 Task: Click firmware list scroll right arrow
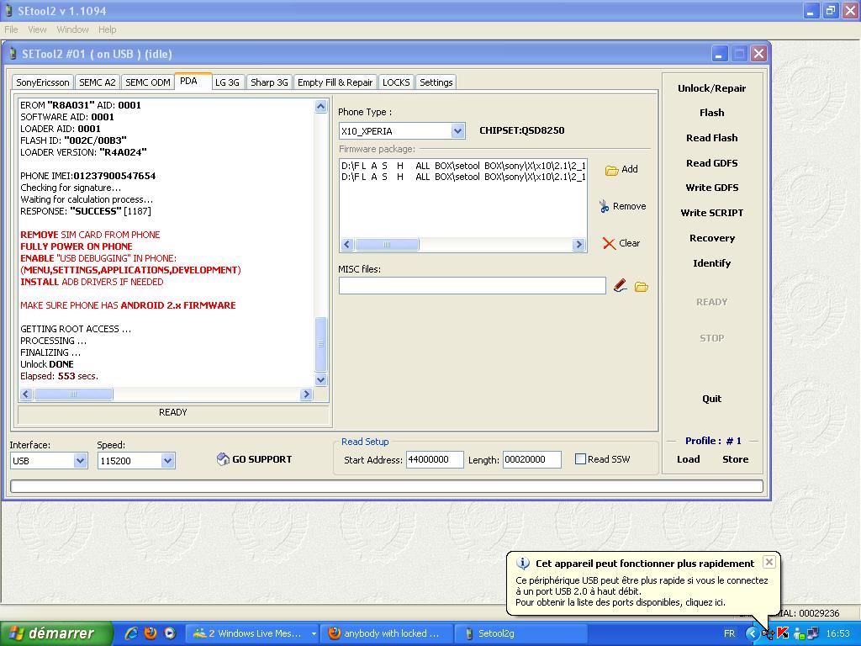click(578, 245)
